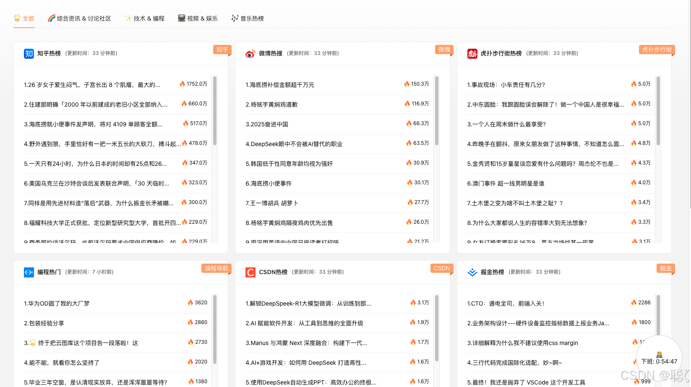Click the 编程热门 list scrollbar

[215, 329]
